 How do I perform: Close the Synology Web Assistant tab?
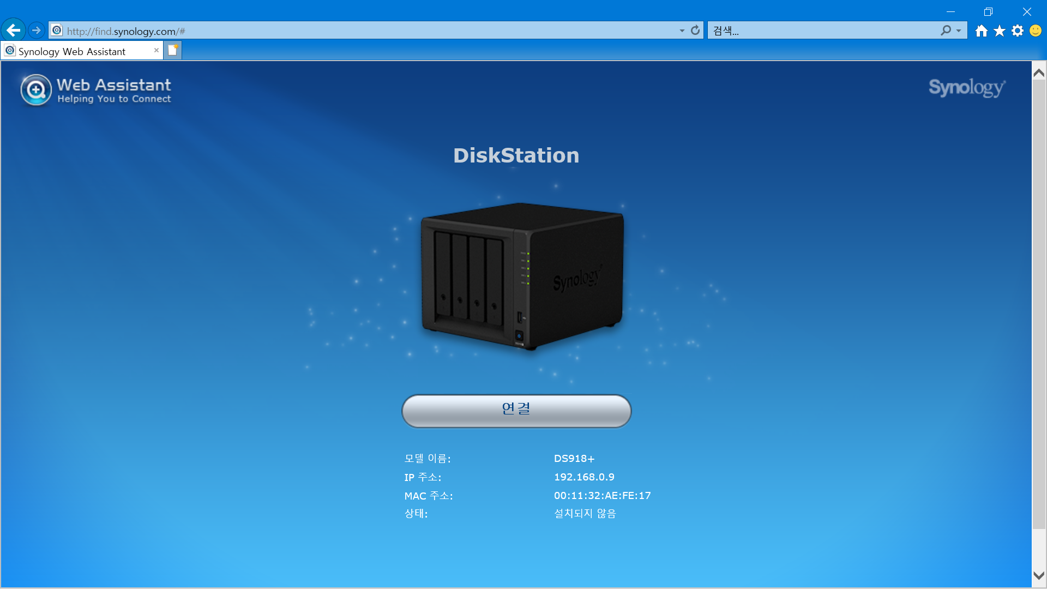[x=157, y=50]
